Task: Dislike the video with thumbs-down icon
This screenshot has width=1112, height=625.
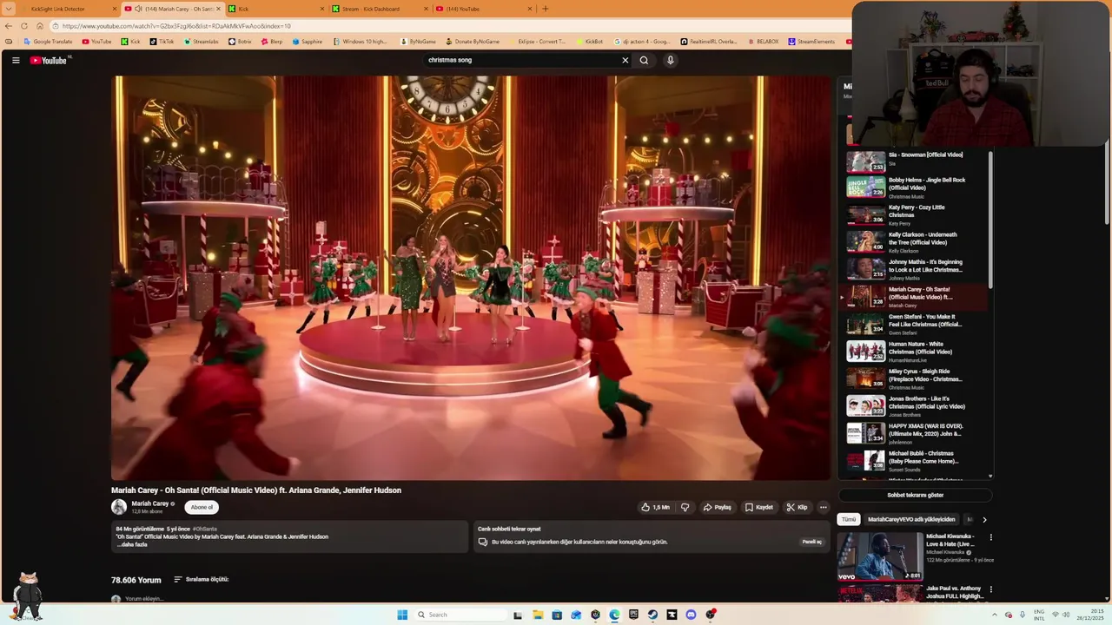Action: pyautogui.click(x=685, y=507)
